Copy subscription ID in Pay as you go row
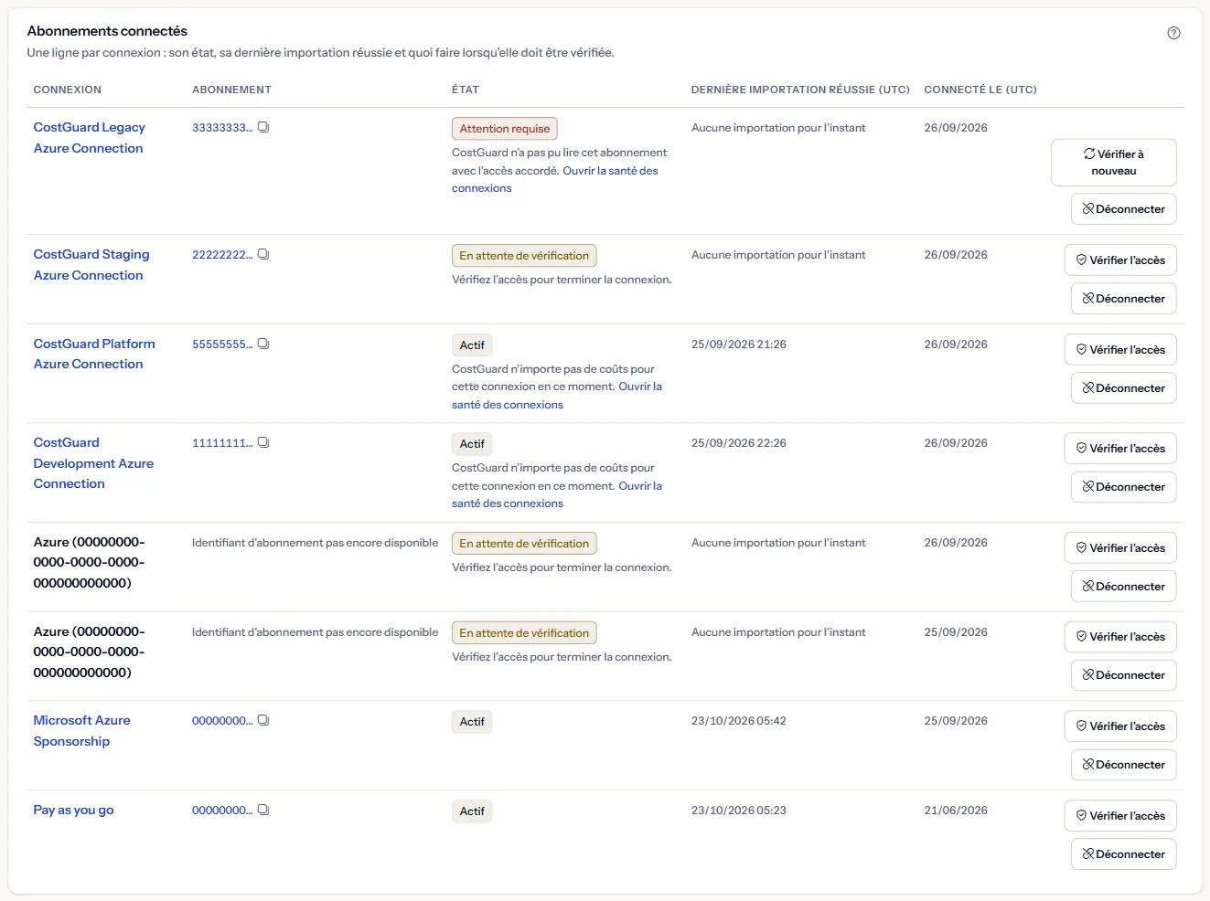 tap(263, 810)
